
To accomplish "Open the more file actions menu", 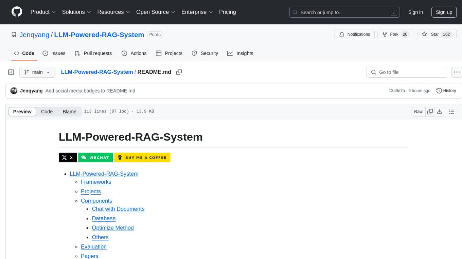I will [x=457, y=72].
